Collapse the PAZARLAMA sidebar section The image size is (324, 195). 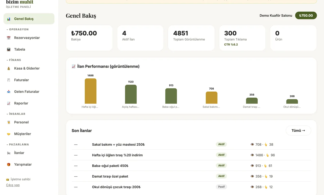(17, 144)
